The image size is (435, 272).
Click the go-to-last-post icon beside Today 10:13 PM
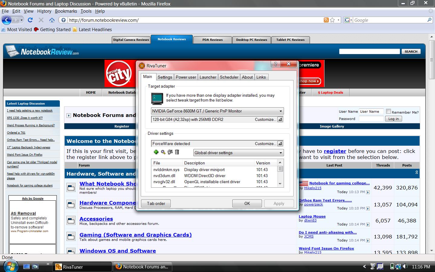[x=368, y=192]
